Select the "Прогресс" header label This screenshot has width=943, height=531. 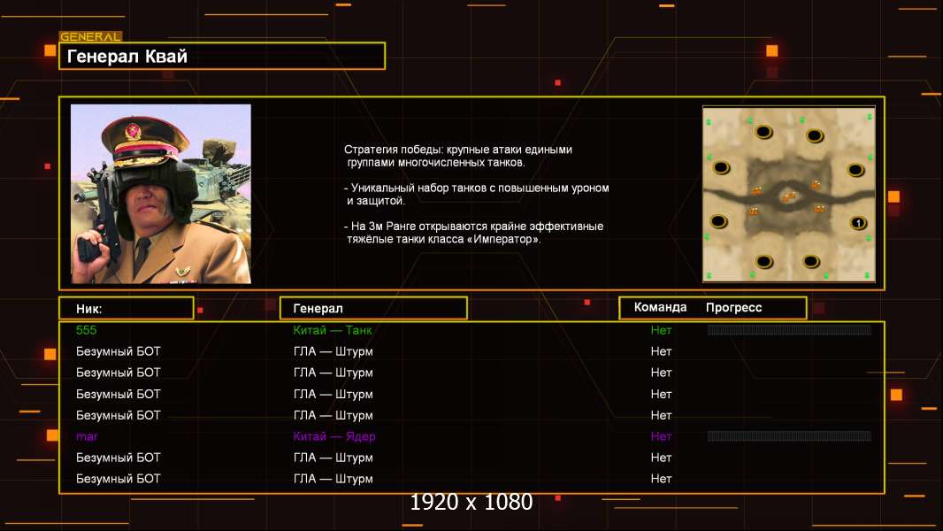coord(733,308)
